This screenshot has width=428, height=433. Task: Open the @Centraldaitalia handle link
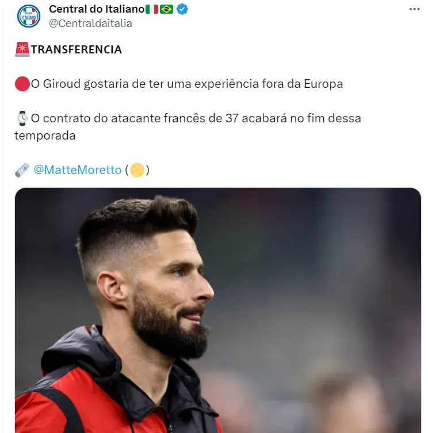click(x=90, y=24)
